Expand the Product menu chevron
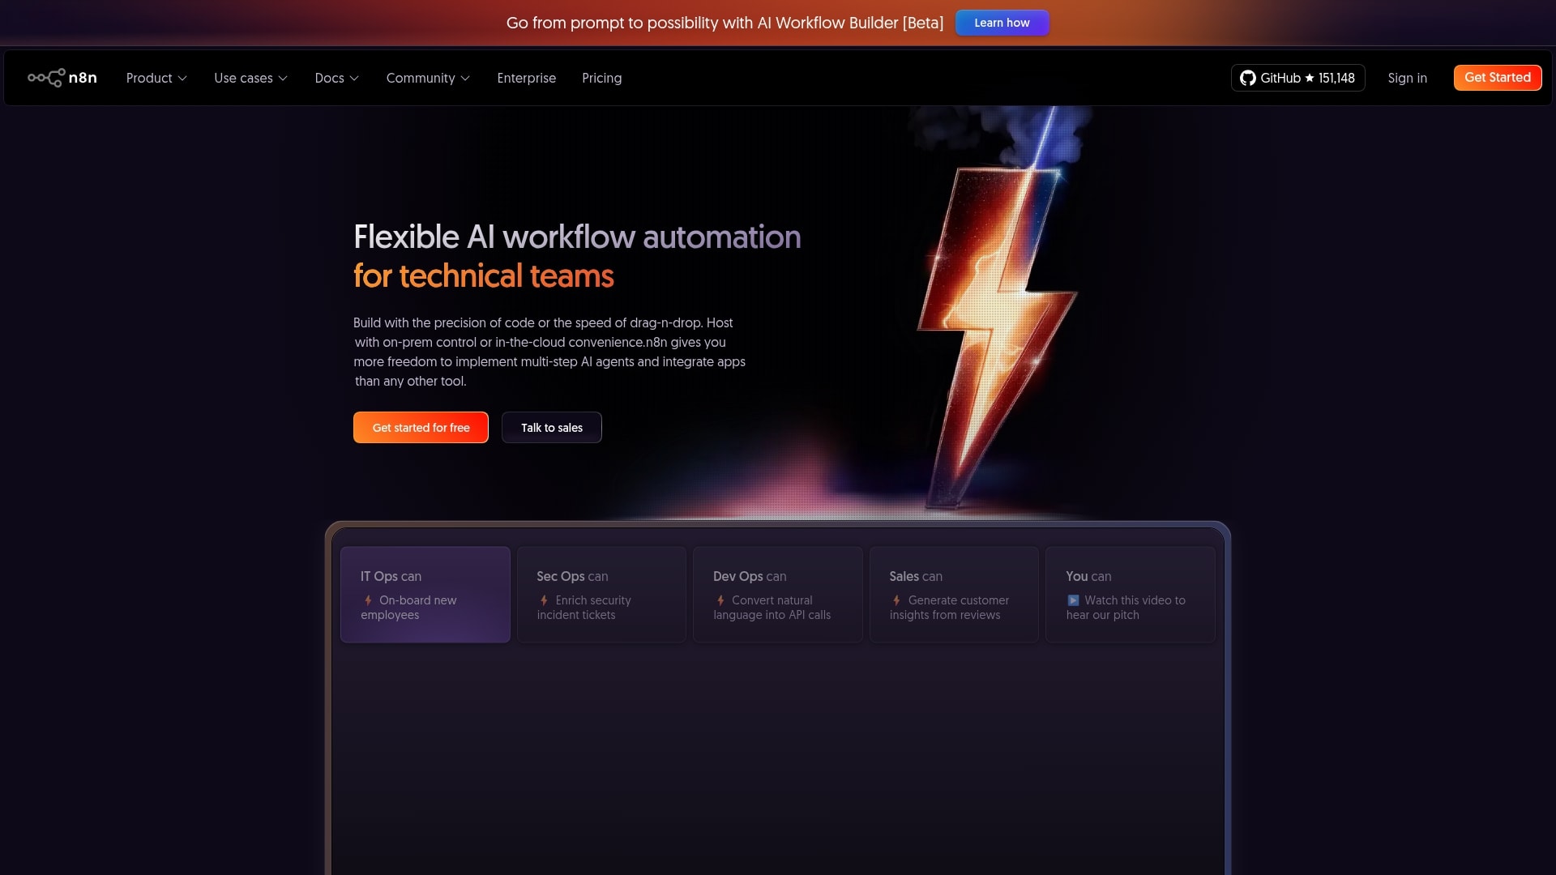Image resolution: width=1556 pixels, height=875 pixels. click(182, 79)
